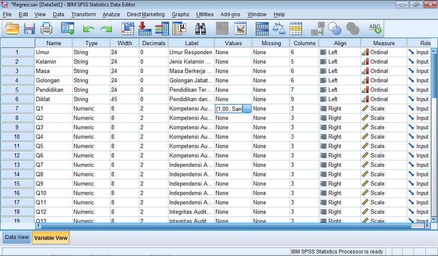438x256 pixels.
Task: Click the Values column header
Action: click(x=233, y=43)
